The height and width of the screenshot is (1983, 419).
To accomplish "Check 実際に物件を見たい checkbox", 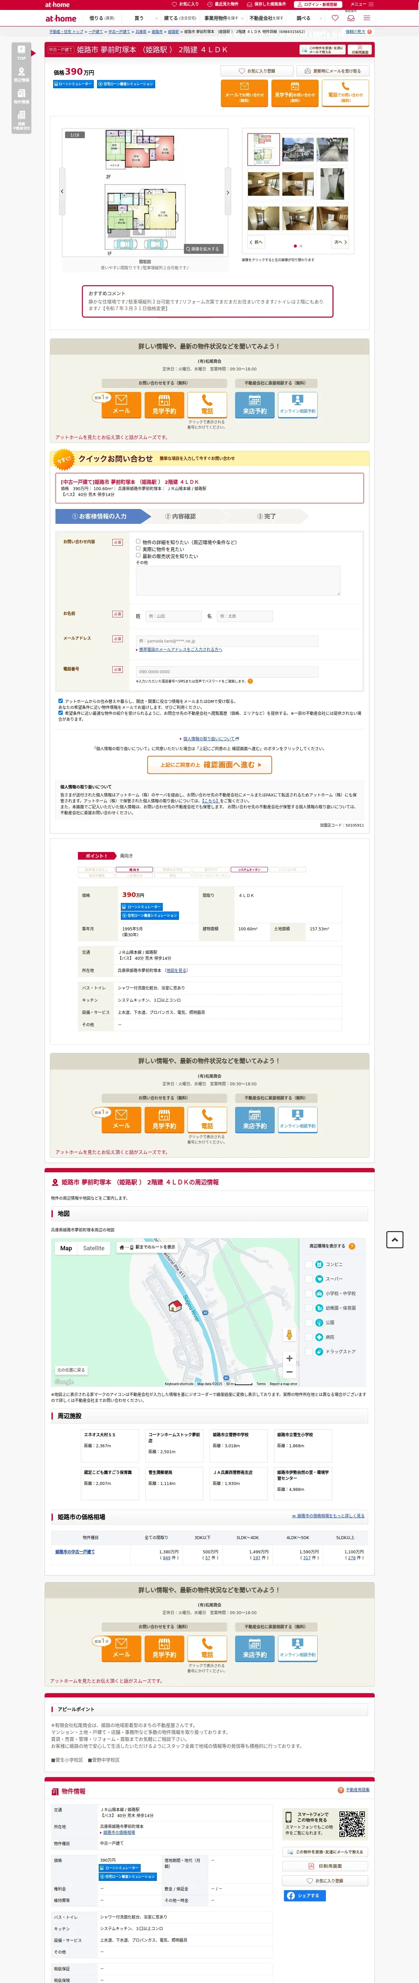I will [138, 548].
